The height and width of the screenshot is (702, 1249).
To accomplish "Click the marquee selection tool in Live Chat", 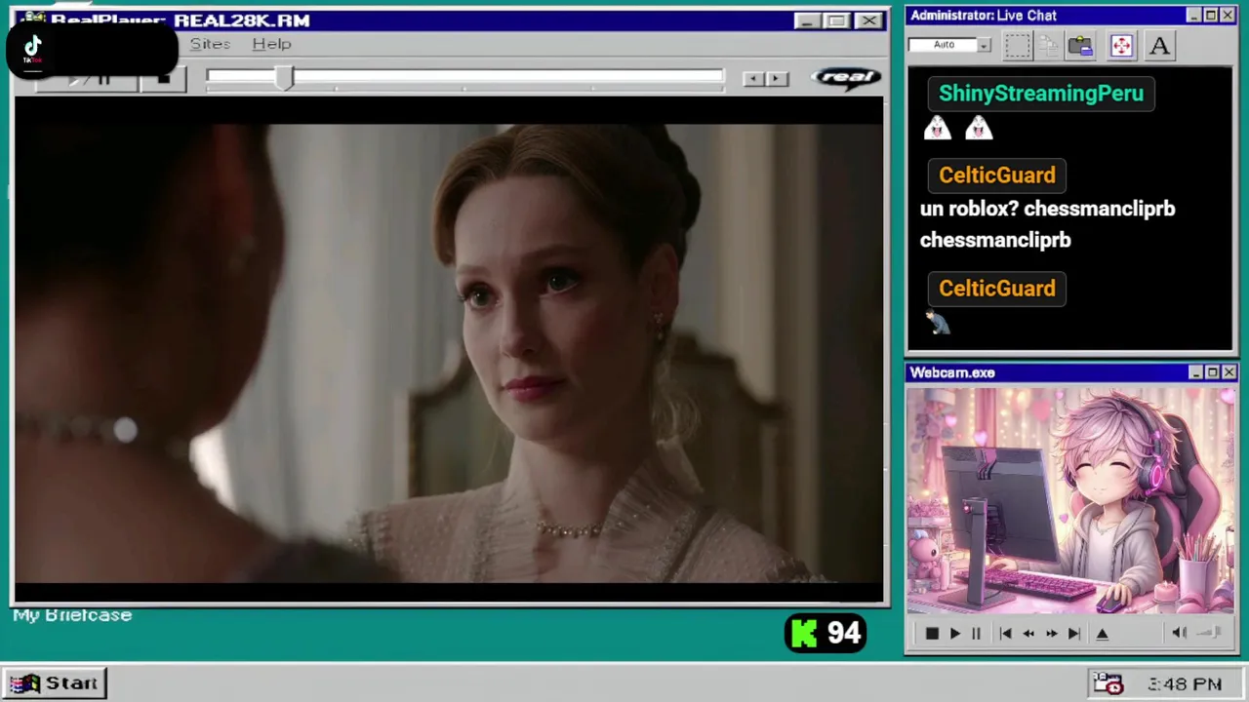I will 1017,45.
